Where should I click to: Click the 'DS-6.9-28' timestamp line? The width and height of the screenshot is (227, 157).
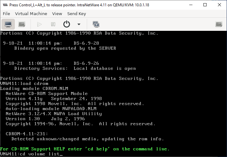click(51, 43)
